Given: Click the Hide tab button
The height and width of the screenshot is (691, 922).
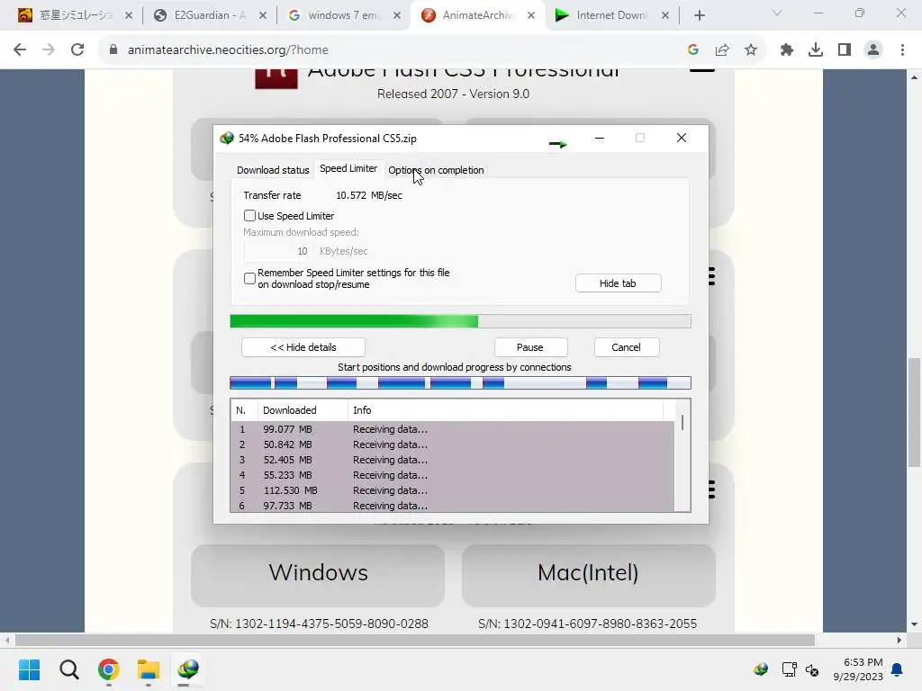Looking at the screenshot, I should tap(618, 283).
